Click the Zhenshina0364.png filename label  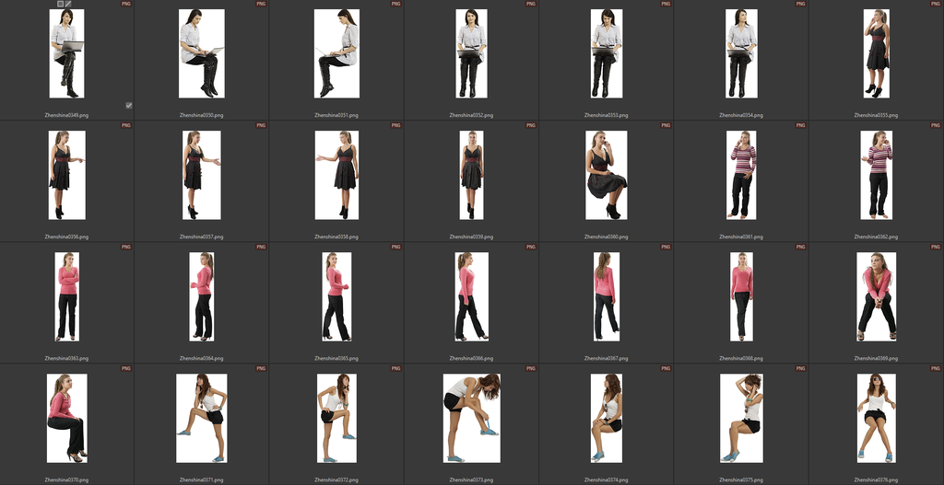tap(201, 358)
